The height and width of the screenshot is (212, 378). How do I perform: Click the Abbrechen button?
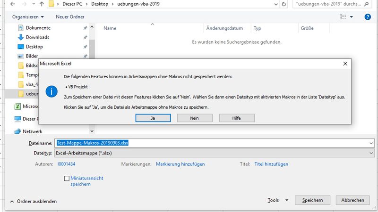[x=352, y=200]
